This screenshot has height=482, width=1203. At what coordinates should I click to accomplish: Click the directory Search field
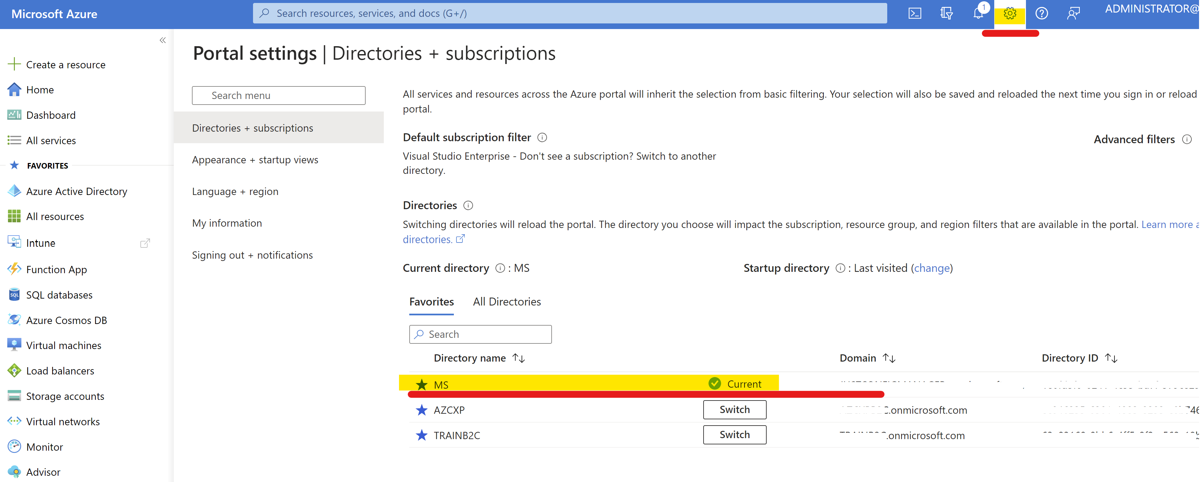pos(480,334)
